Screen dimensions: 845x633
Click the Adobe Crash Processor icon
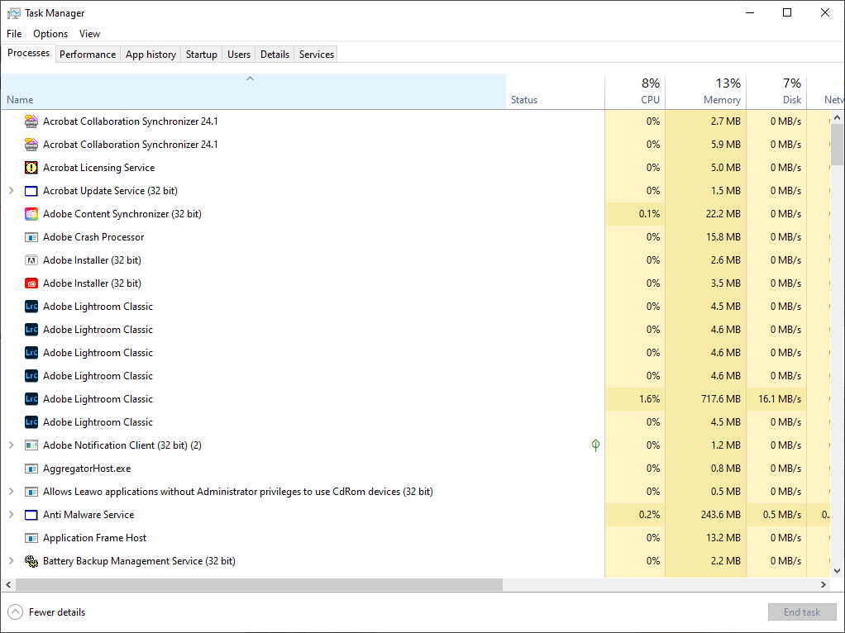pyautogui.click(x=31, y=236)
